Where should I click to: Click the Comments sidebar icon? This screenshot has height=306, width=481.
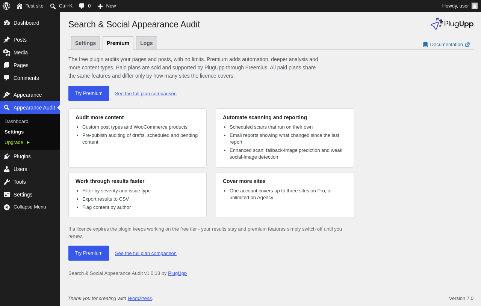click(x=7, y=78)
